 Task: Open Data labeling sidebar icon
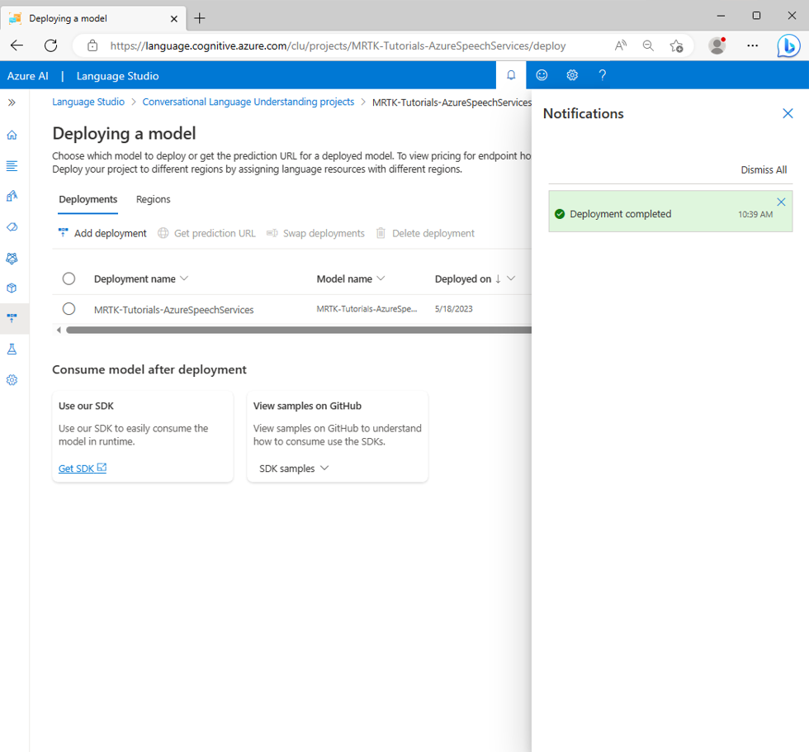pos(12,197)
